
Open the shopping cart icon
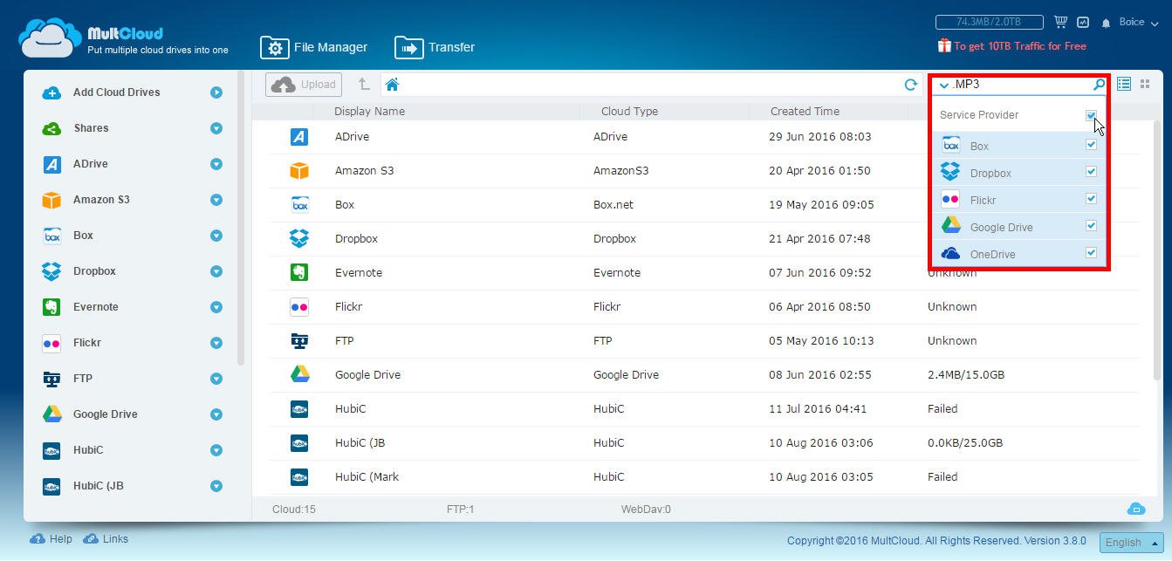coord(1060,22)
